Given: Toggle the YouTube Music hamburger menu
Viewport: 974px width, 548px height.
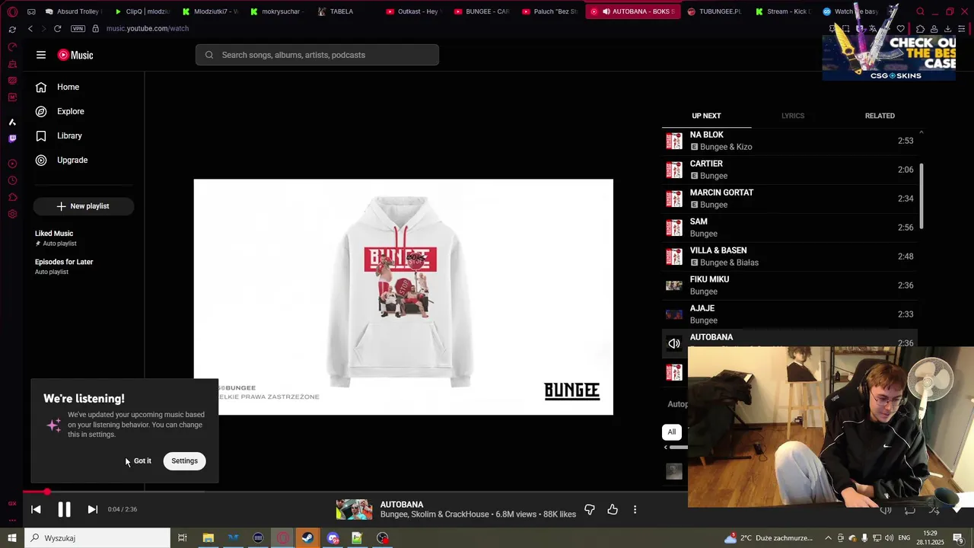Looking at the screenshot, I should tap(41, 55).
